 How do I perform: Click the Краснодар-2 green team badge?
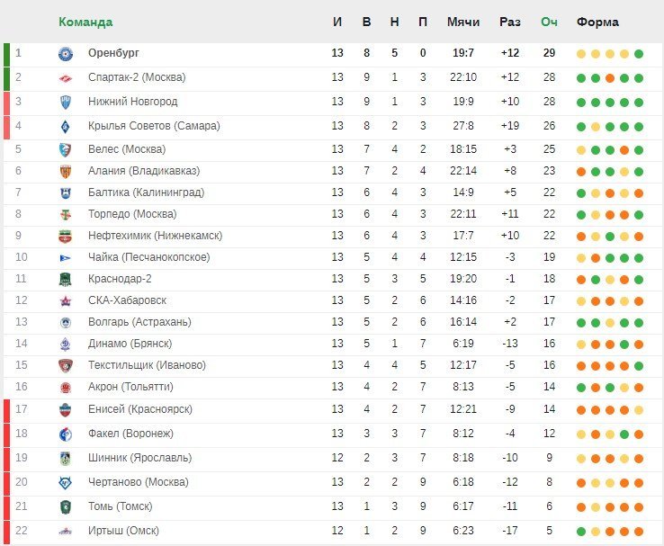click(65, 280)
